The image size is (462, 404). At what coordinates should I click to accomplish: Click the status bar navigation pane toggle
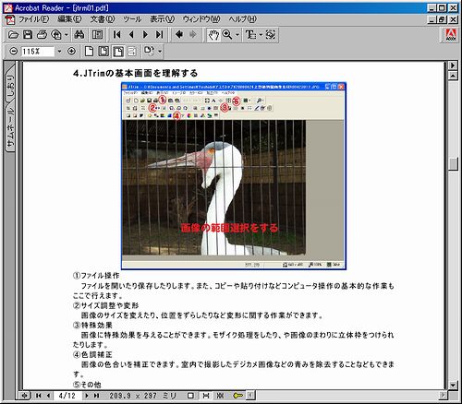coord(25,396)
